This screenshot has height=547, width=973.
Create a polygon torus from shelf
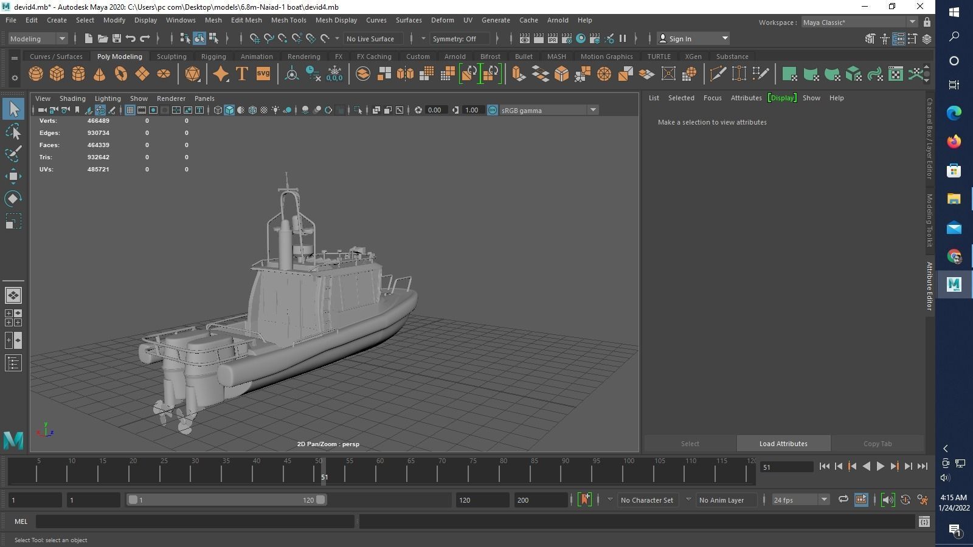[x=120, y=74]
